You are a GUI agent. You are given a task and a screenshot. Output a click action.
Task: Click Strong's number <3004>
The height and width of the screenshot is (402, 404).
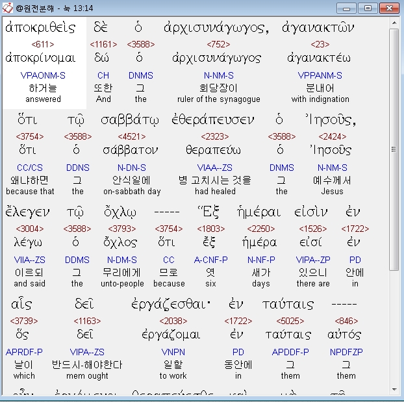tap(30, 229)
